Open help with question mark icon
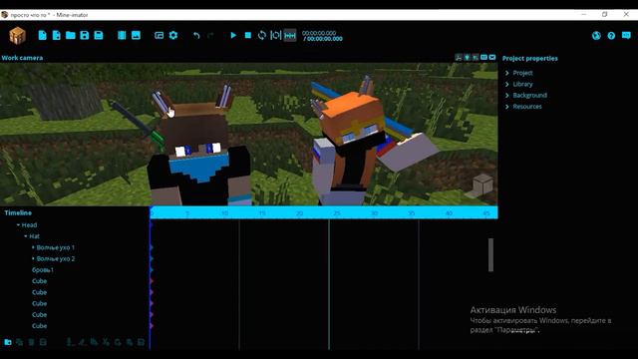 point(611,36)
